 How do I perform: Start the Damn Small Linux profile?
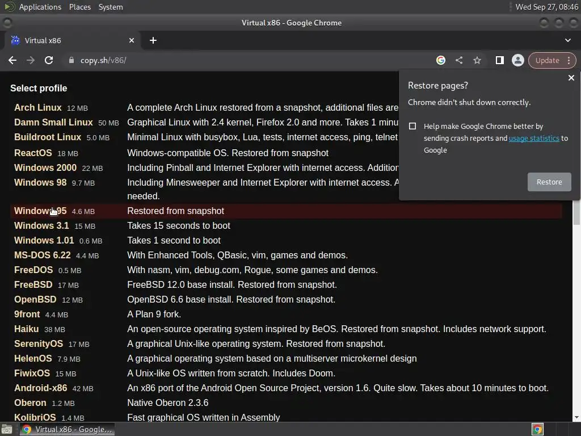coord(53,123)
